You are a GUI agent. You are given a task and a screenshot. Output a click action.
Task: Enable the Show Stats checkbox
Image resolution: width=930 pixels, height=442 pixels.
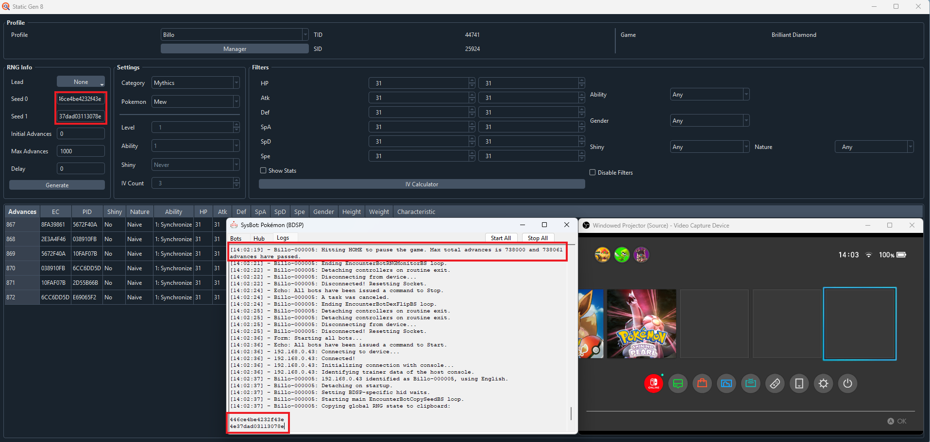(x=263, y=170)
